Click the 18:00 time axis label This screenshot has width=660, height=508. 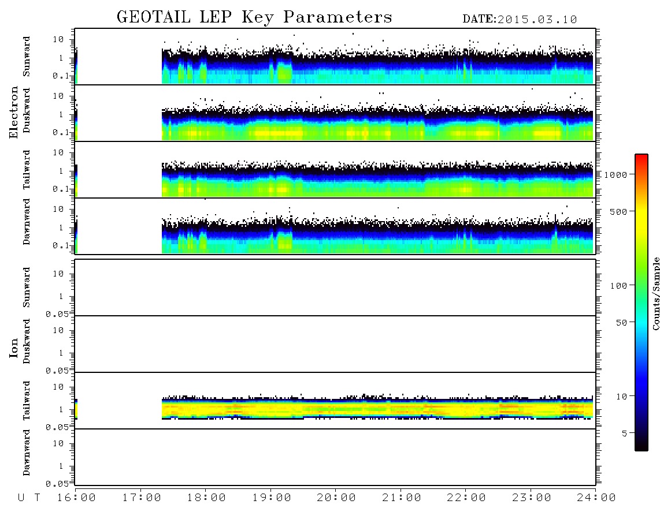206,498
